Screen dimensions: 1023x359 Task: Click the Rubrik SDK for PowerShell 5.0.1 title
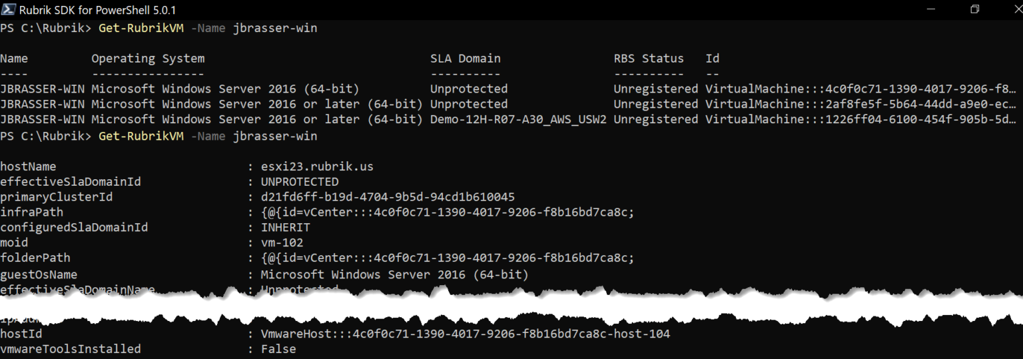[99, 11]
